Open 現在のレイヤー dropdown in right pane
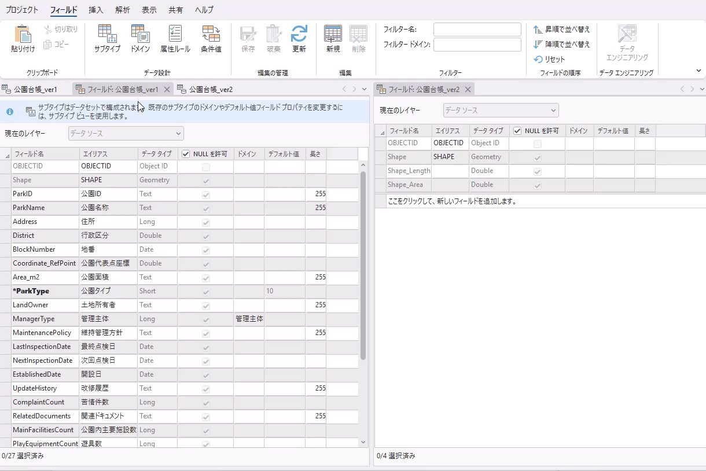706x471 pixels. pyautogui.click(x=501, y=110)
